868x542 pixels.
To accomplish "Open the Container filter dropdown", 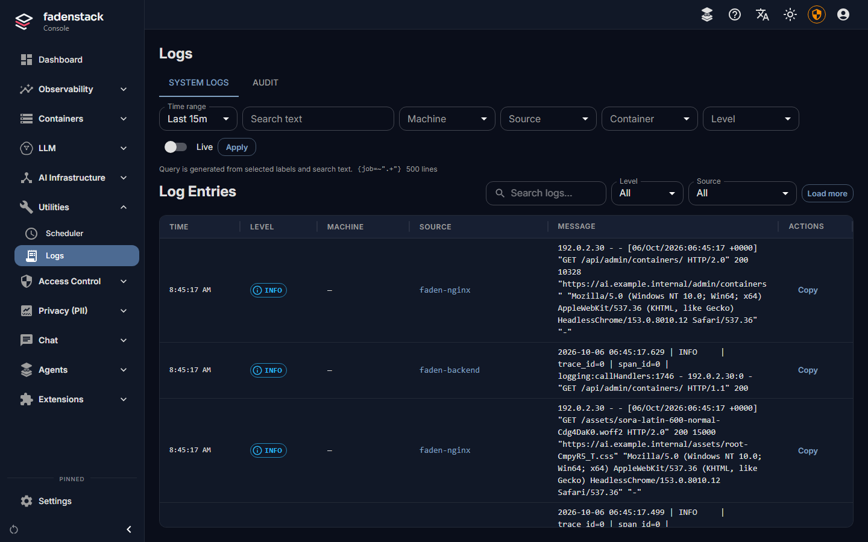I will click(x=650, y=119).
